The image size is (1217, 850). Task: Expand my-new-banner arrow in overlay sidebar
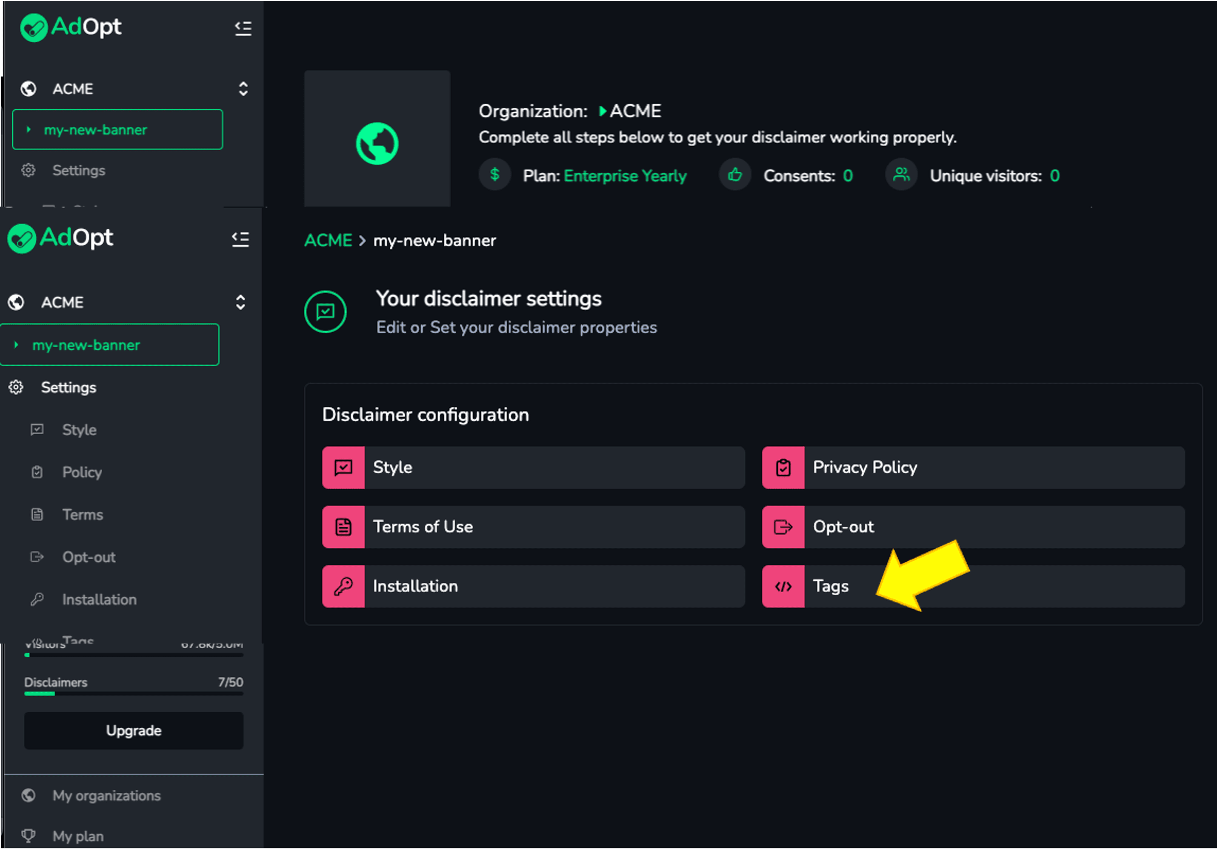pos(17,345)
